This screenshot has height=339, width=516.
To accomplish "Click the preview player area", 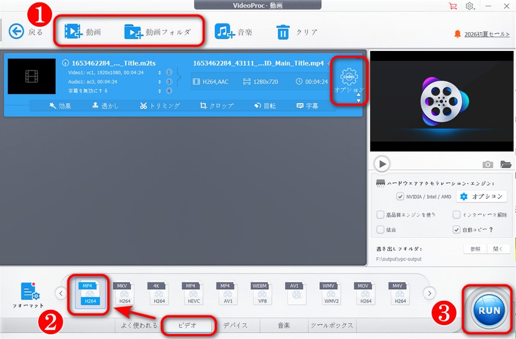I will (441, 101).
